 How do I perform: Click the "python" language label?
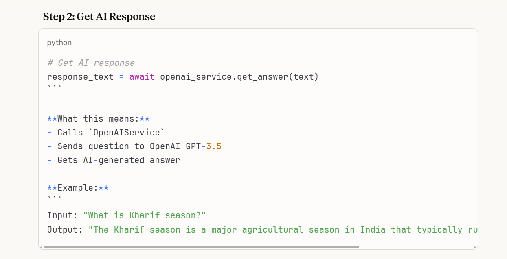point(59,43)
